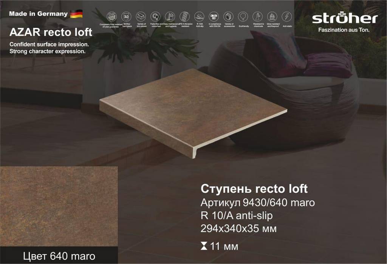This screenshot has width=387, height=264.
Task: Click the Ecofriendly tree icon
Action: click(x=243, y=17)
